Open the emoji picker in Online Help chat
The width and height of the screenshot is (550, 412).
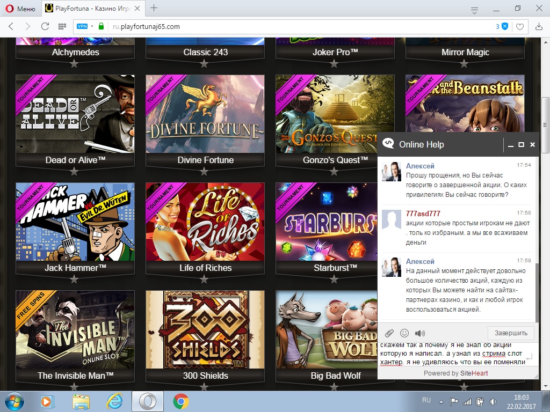(x=404, y=333)
